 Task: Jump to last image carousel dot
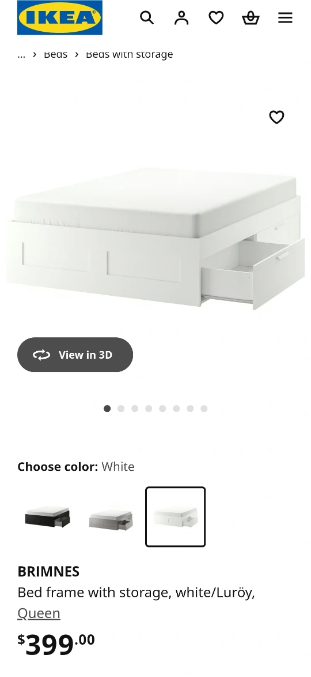204,408
